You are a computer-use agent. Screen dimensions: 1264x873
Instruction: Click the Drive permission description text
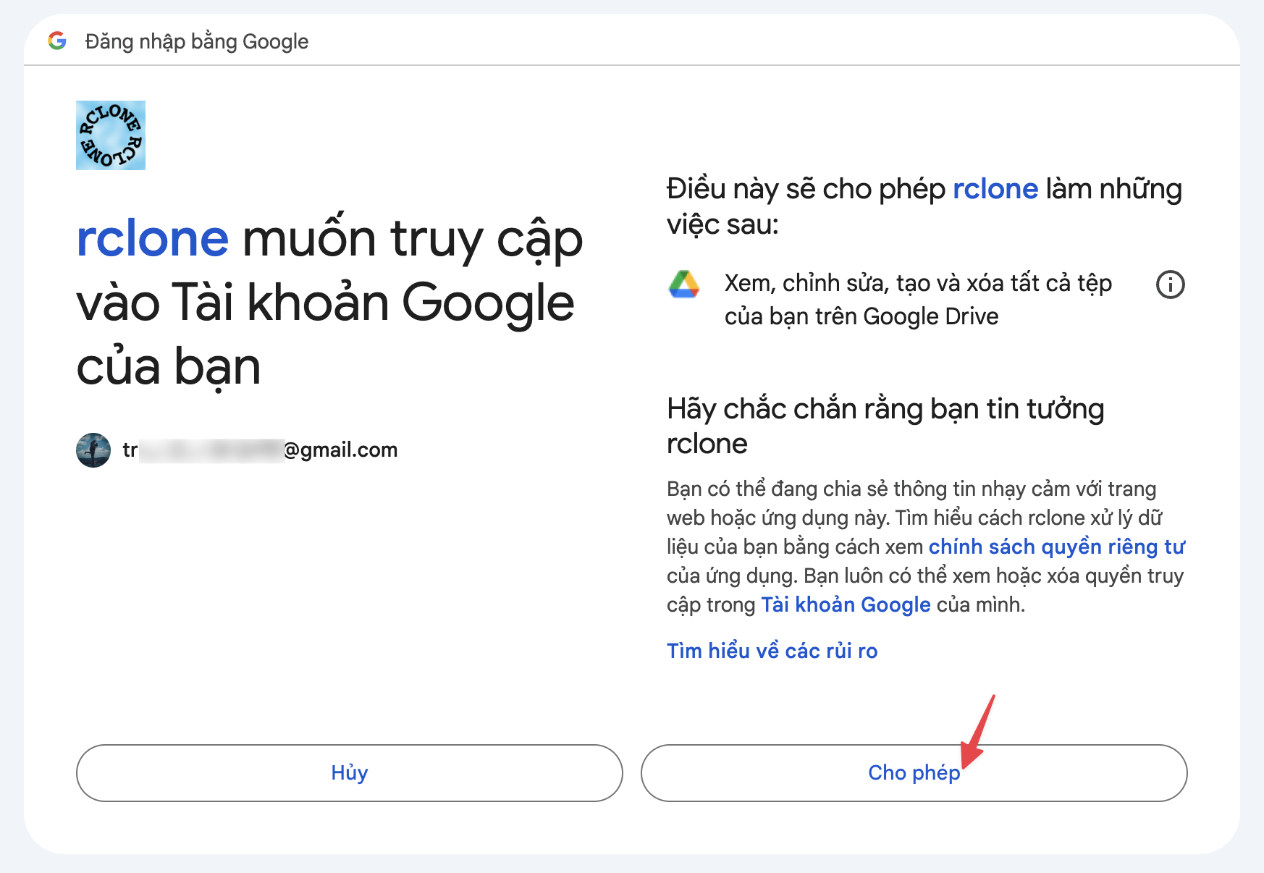point(918,300)
